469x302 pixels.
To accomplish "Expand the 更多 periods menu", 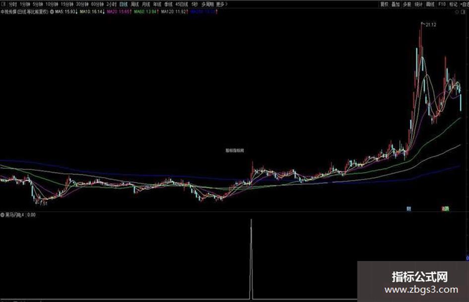I will 222,4.
